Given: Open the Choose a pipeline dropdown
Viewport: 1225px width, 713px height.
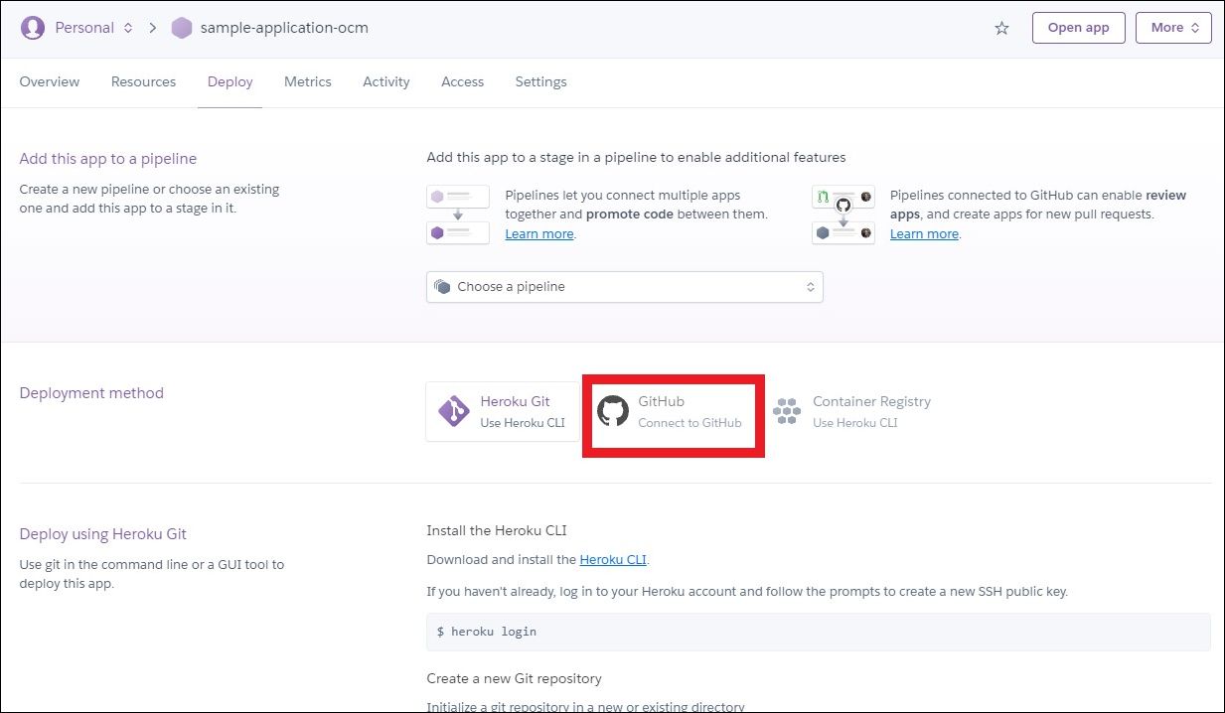Looking at the screenshot, I should point(624,287).
